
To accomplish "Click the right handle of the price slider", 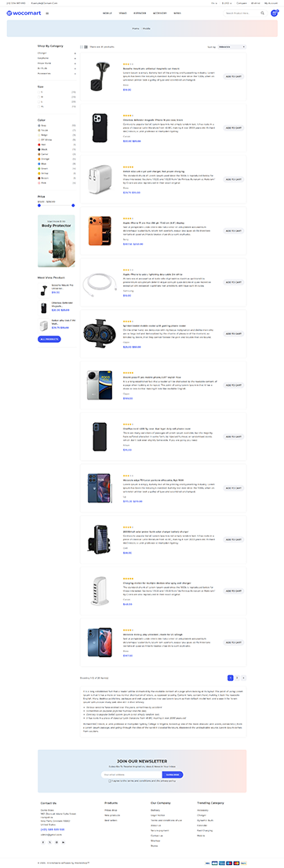I will pos(73,205).
